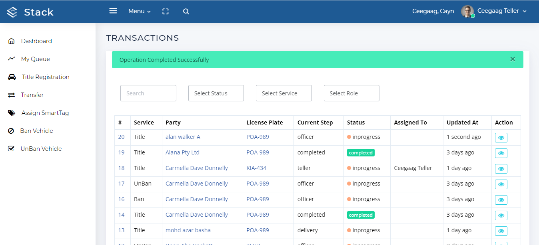
Task: Click the My Queue chart icon
Action: tap(12, 59)
